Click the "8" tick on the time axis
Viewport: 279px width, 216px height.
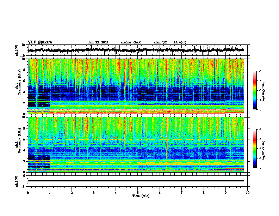point(204,193)
